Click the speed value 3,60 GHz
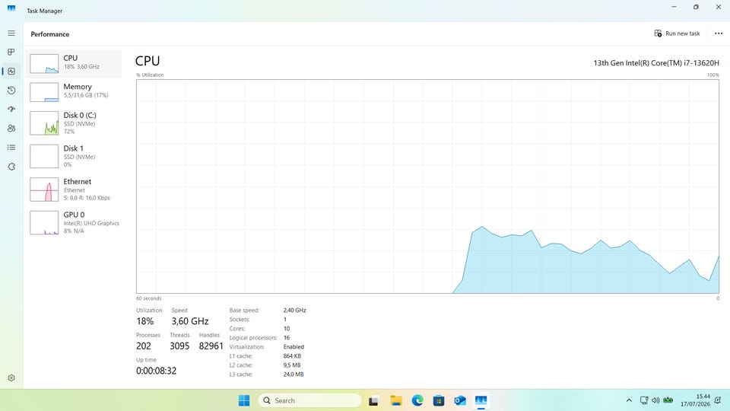 click(190, 321)
